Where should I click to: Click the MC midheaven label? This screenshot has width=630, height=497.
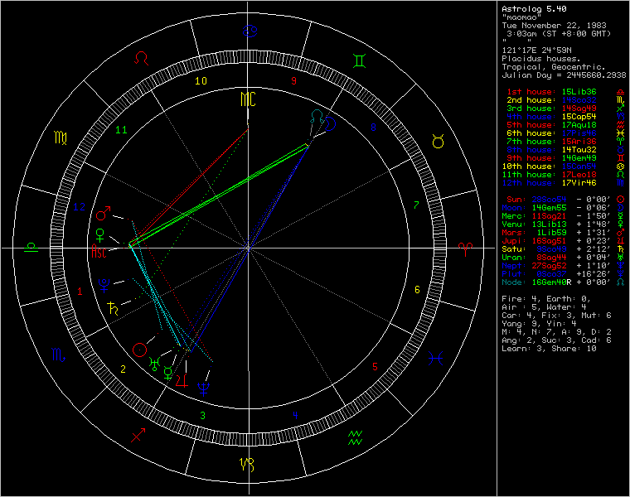pyautogui.click(x=248, y=99)
